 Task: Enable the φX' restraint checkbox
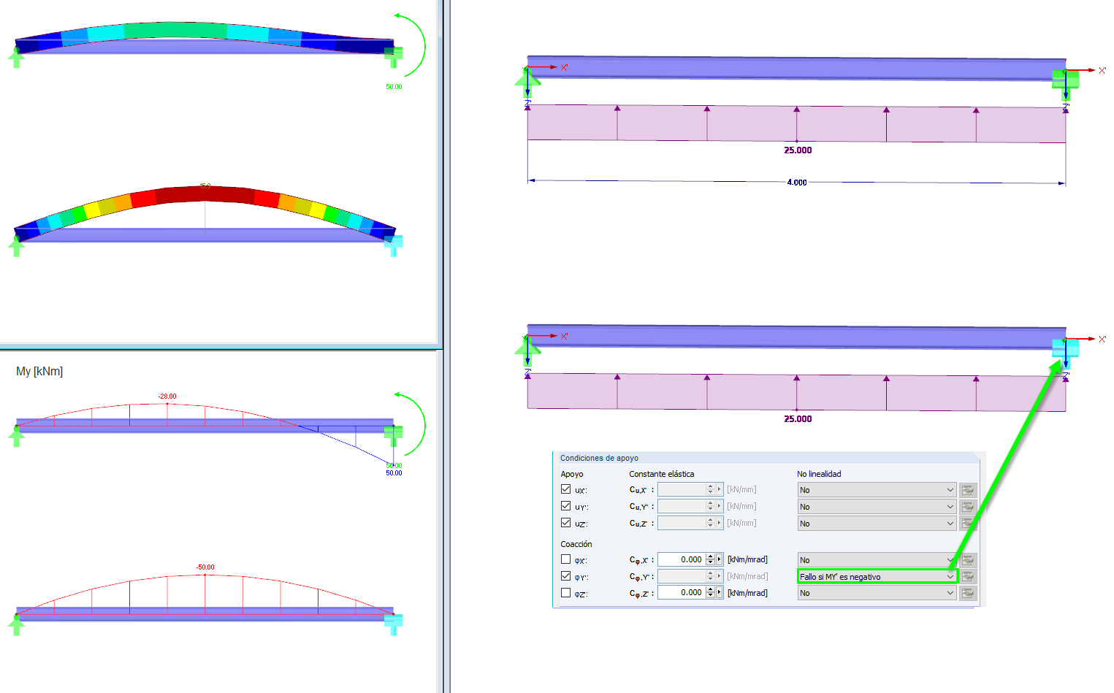(565, 559)
